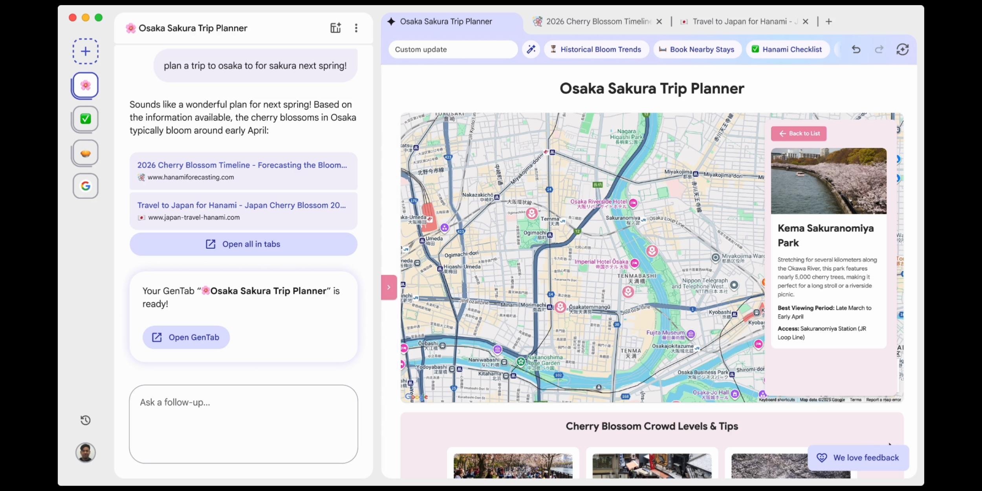Open the green checkmark tab in the sidebar
This screenshot has height=491, width=982.
85,119
